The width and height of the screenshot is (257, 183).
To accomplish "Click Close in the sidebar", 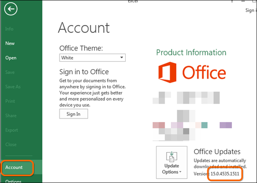I will 11,144.
